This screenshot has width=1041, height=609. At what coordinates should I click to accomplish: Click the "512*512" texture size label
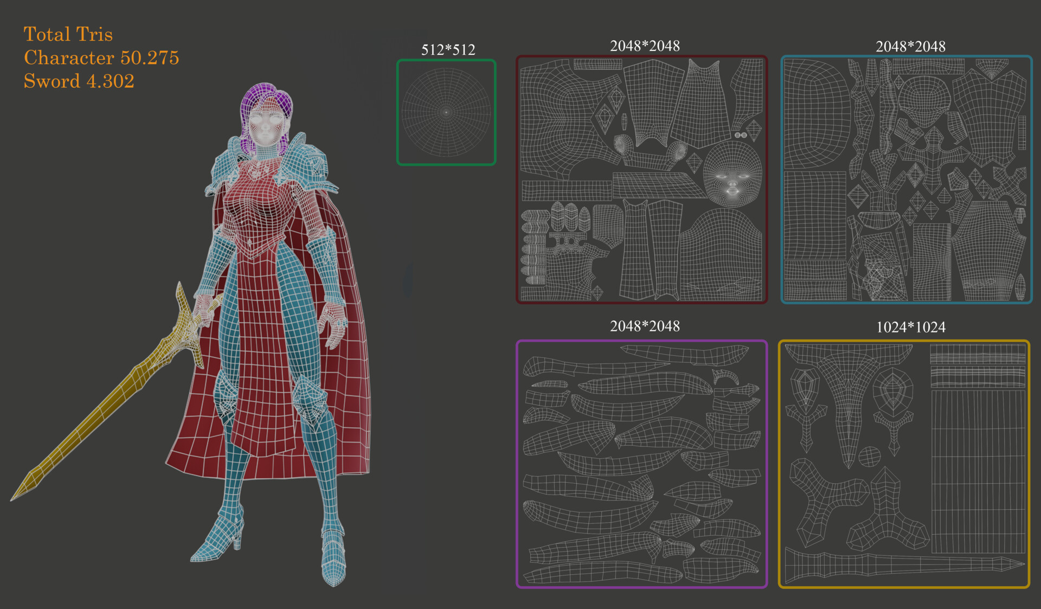[448, 50]
